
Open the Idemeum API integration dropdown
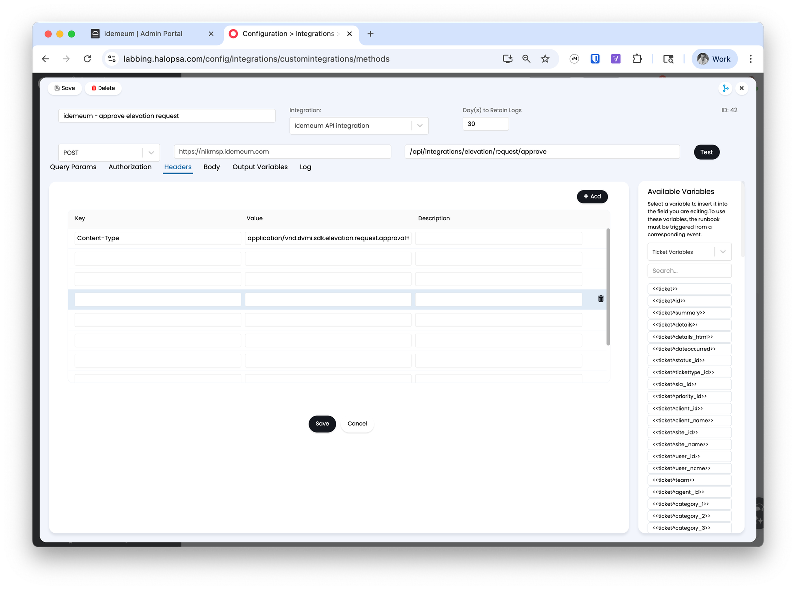(359, 126)
